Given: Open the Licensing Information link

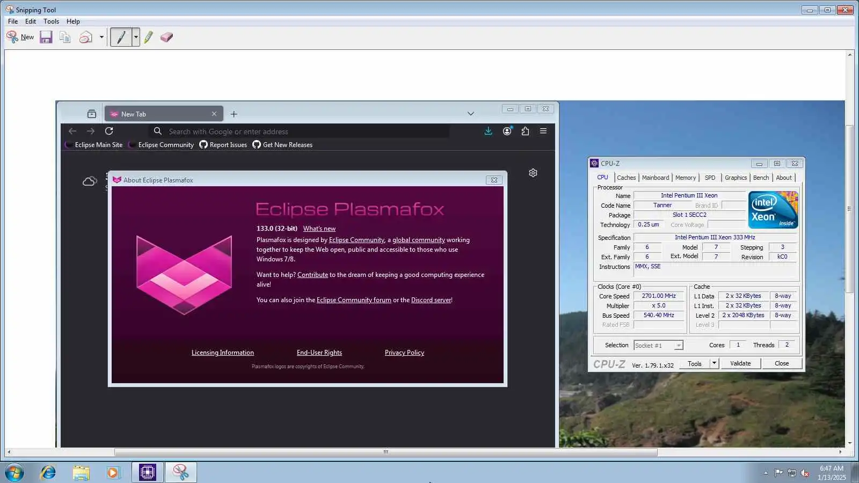Looking at the screenshot, I should point(223,353).
